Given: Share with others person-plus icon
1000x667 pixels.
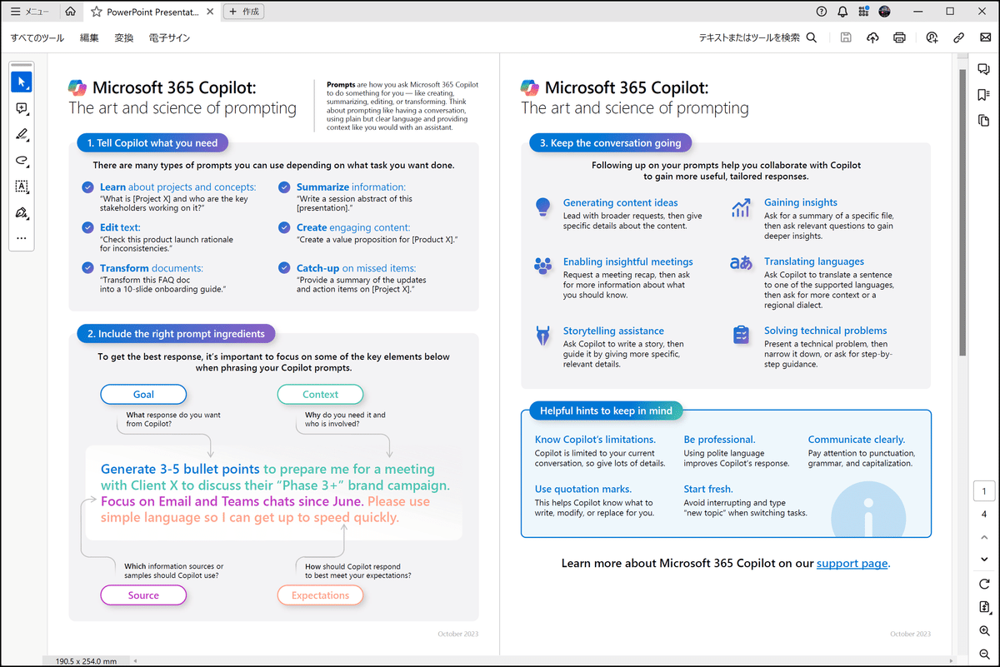Looking at the screenshot, I should 932,37.
